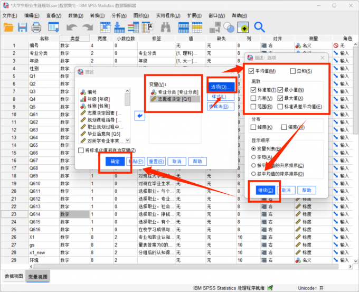Click the Open file folder icon

click(9, 27)
